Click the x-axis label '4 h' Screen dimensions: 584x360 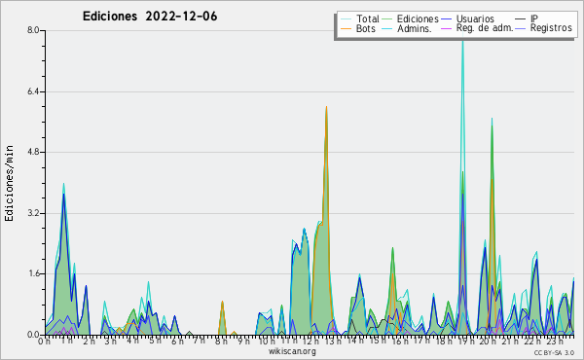click(x=133, y=341)
